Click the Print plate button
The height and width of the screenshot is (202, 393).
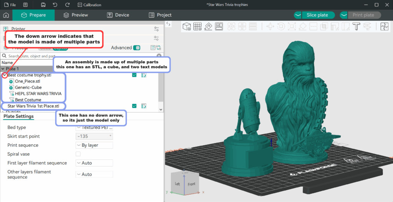pyautogui.click(x=365, y=15)
